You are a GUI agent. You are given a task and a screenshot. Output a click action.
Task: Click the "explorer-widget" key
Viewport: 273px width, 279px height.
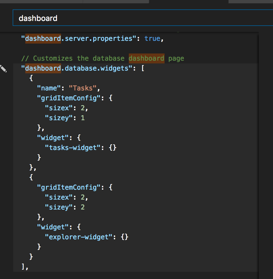click(x=79, y=237)
